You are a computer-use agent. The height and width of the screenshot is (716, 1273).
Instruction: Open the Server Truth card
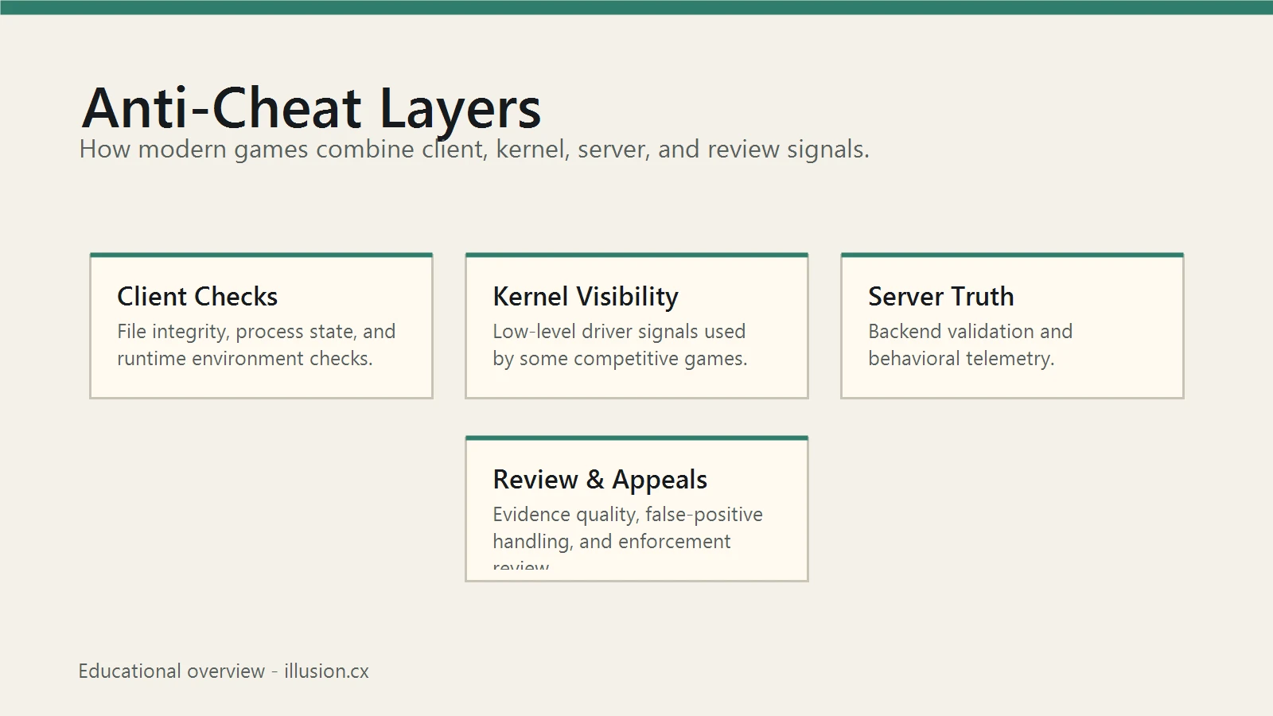click(1012, 325)
